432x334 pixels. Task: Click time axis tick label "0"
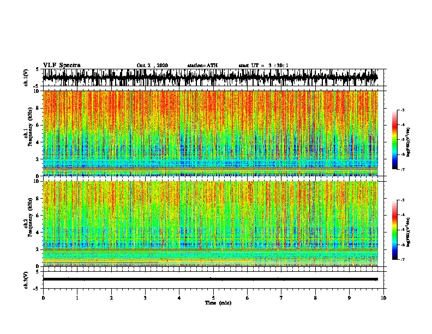point(43,297)
